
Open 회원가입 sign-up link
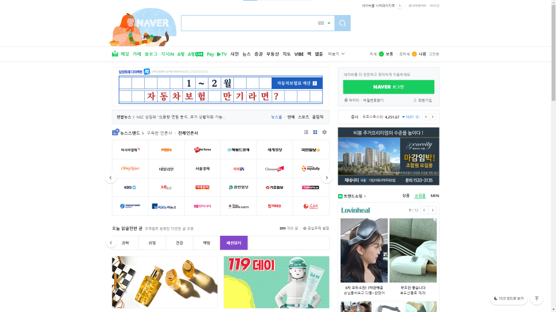point(423,101)
